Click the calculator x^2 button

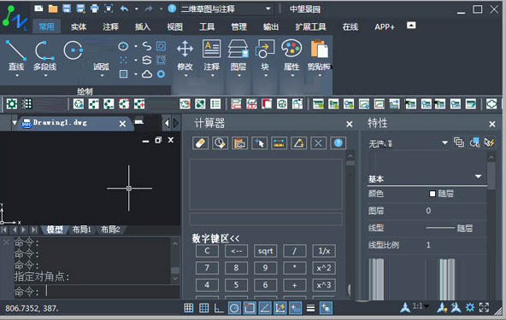coord(324,268)
